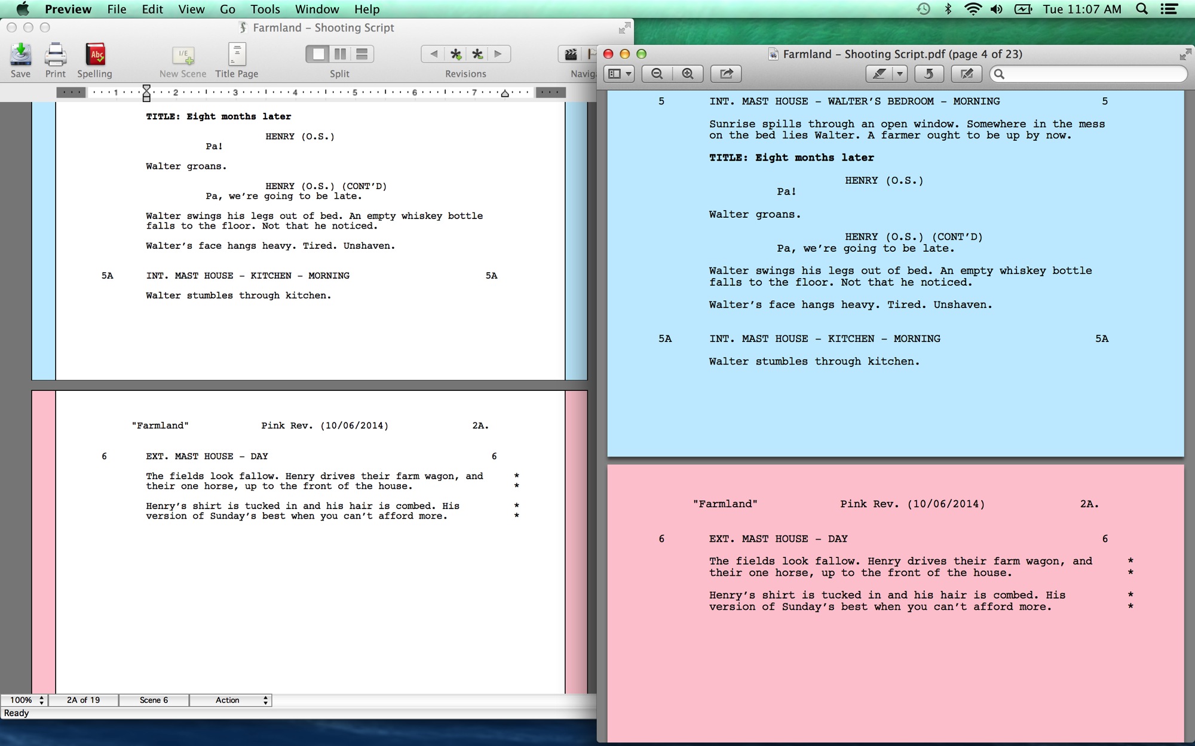Open Notification Center list icon

(1169, 9)
